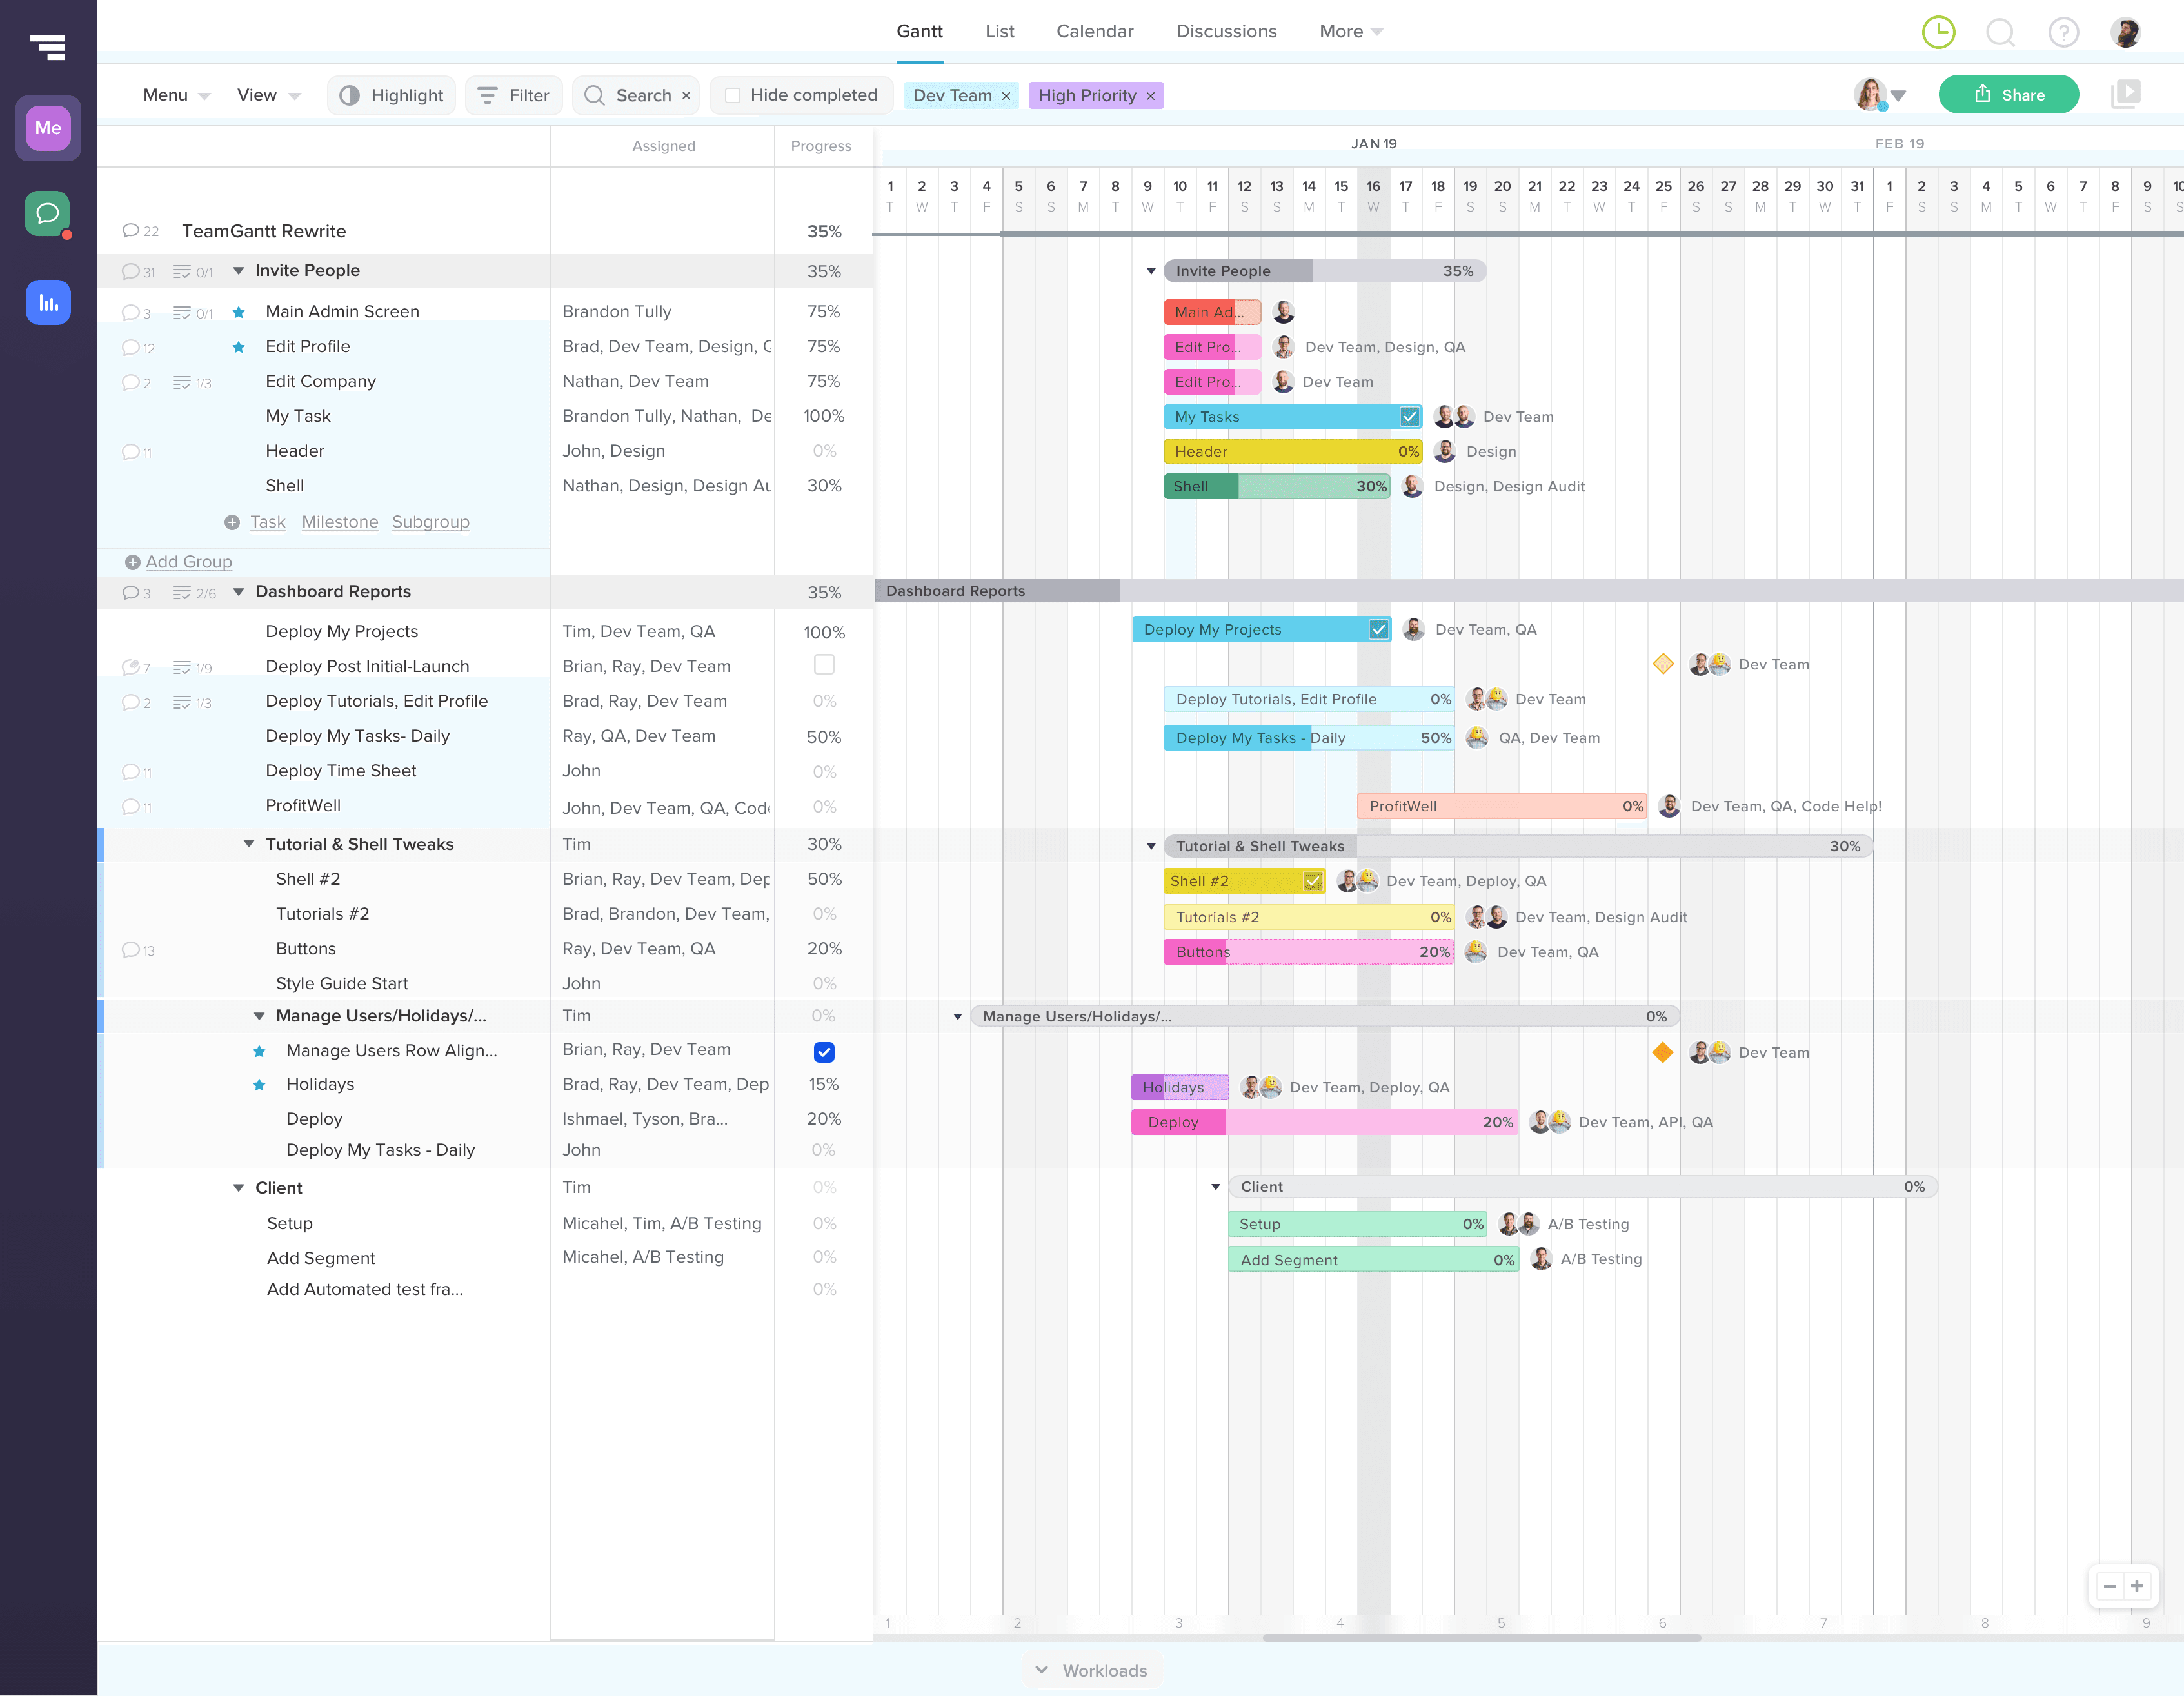This screenshot has height=1696, width=2184.
Task: Remove the High Priority filter tag
Action: click(x=1151, y=96)
